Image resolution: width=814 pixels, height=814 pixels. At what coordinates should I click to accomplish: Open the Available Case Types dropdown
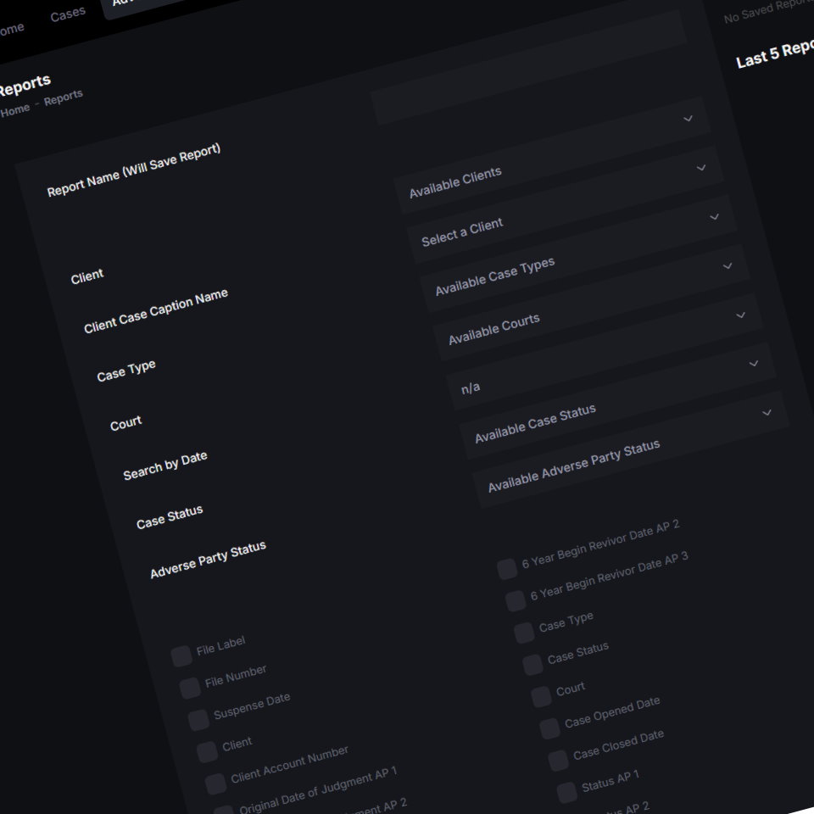pyautogui.click(x=579, y=254)
